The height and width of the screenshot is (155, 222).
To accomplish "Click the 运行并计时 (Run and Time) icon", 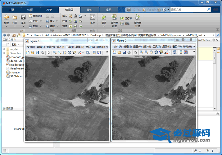I will click(x=138, y=17).
